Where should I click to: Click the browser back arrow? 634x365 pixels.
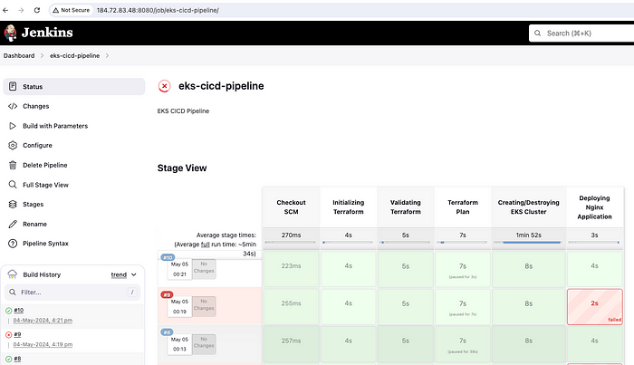pyautogui.click(x=5, y=10)
